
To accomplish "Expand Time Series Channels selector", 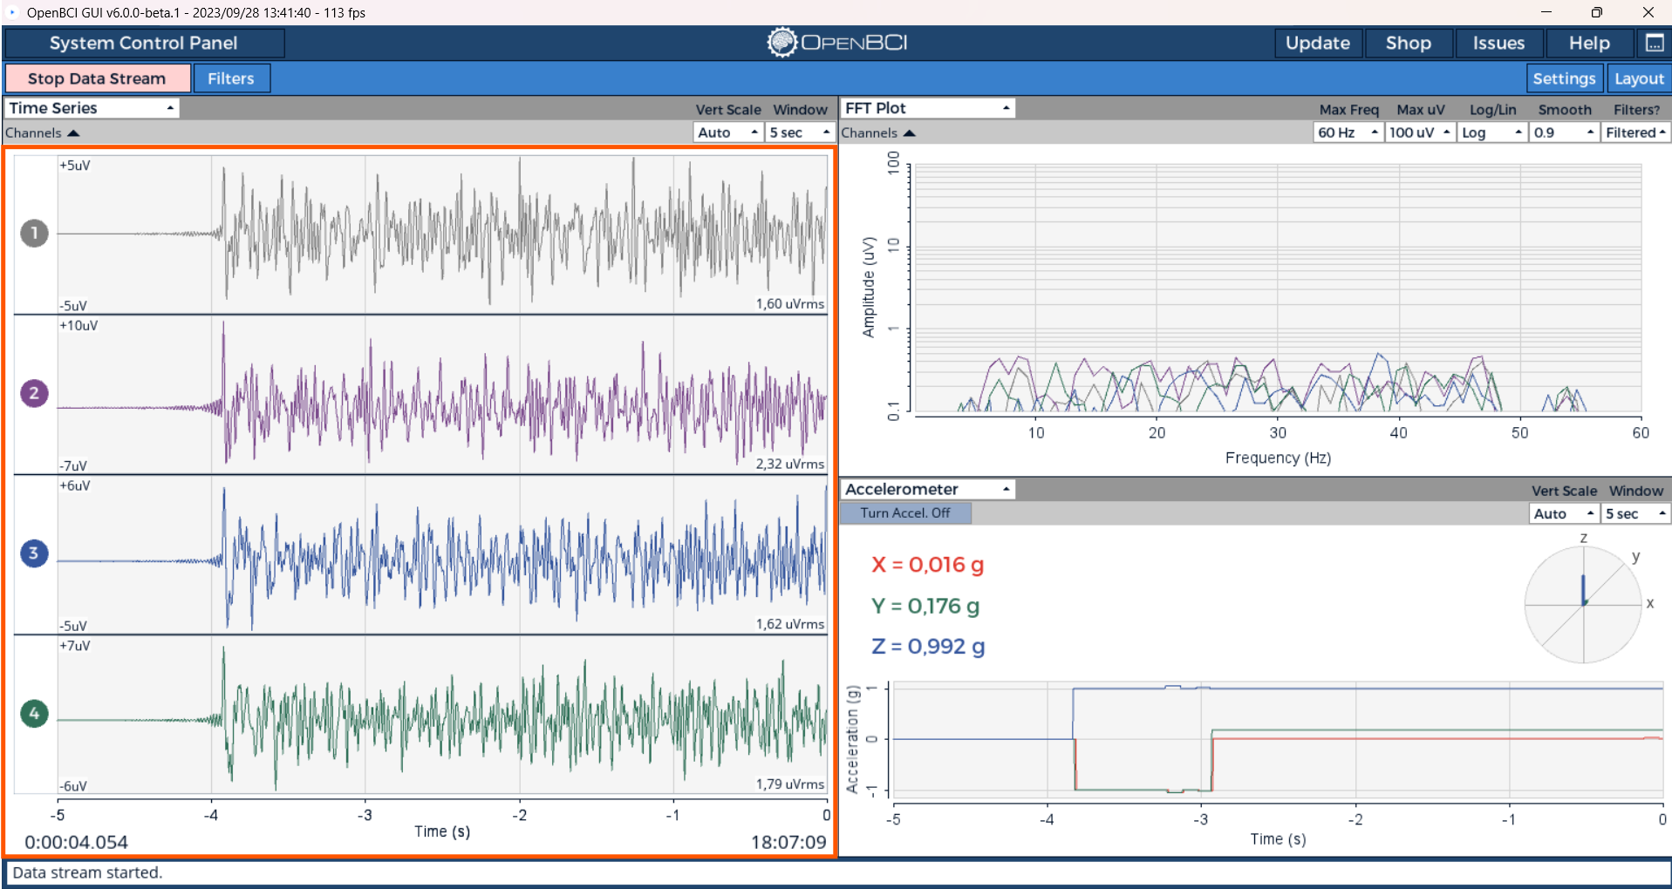I will pos(42,132).
